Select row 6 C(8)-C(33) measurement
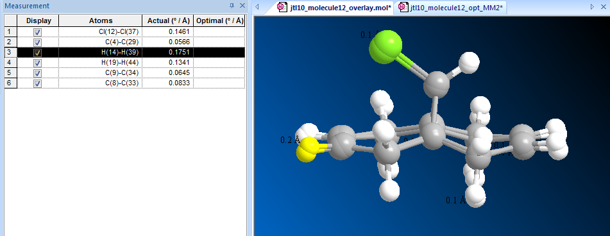This screenshot has height=236, width=610. [x=124, y=83]
